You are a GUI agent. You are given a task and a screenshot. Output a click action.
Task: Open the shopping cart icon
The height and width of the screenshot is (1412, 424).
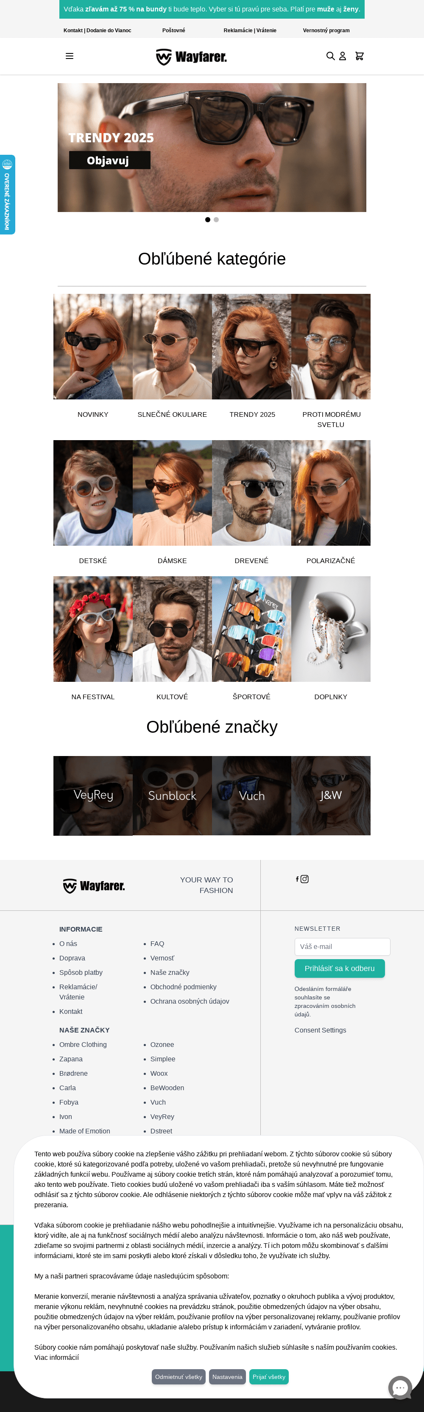(360, 56)
